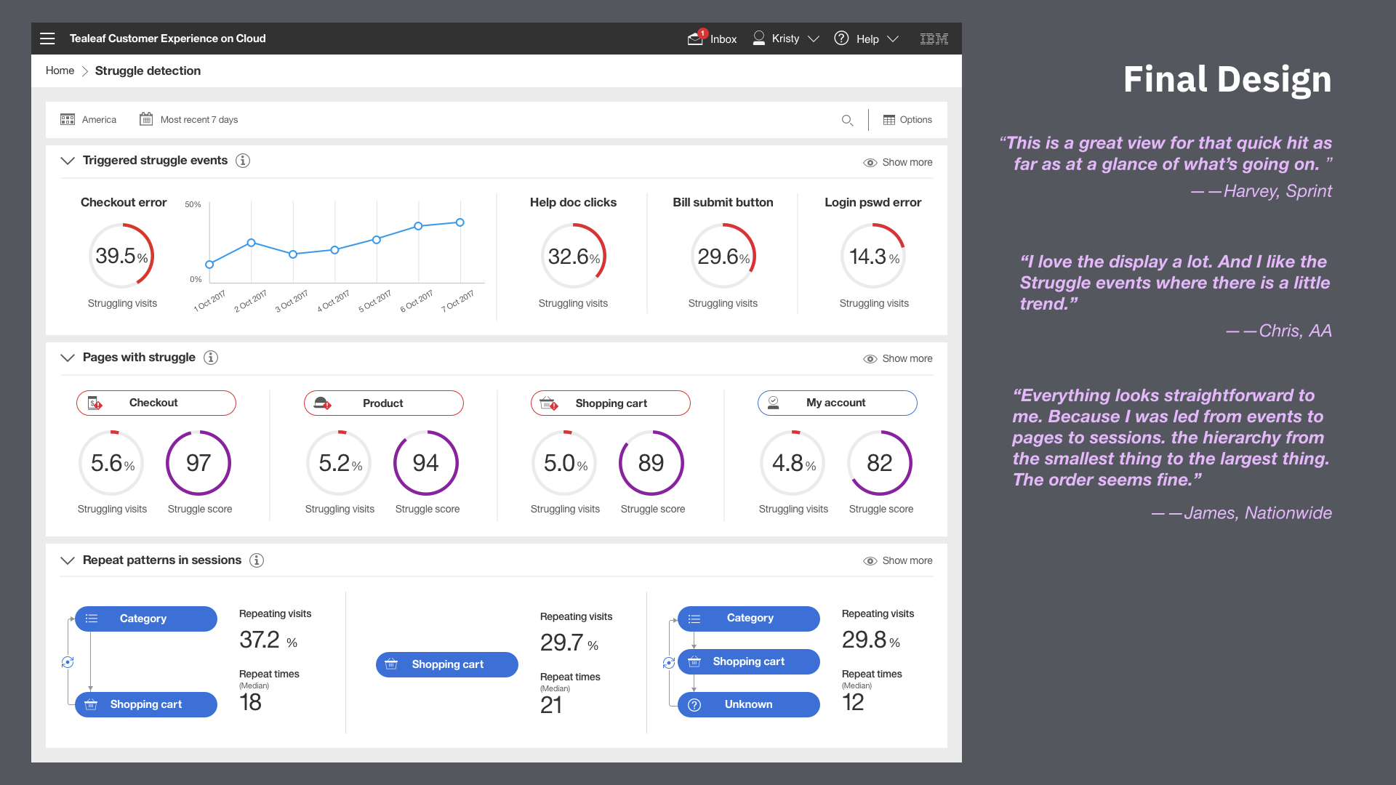Click the Help question mark icon

(x=841, y=38)
